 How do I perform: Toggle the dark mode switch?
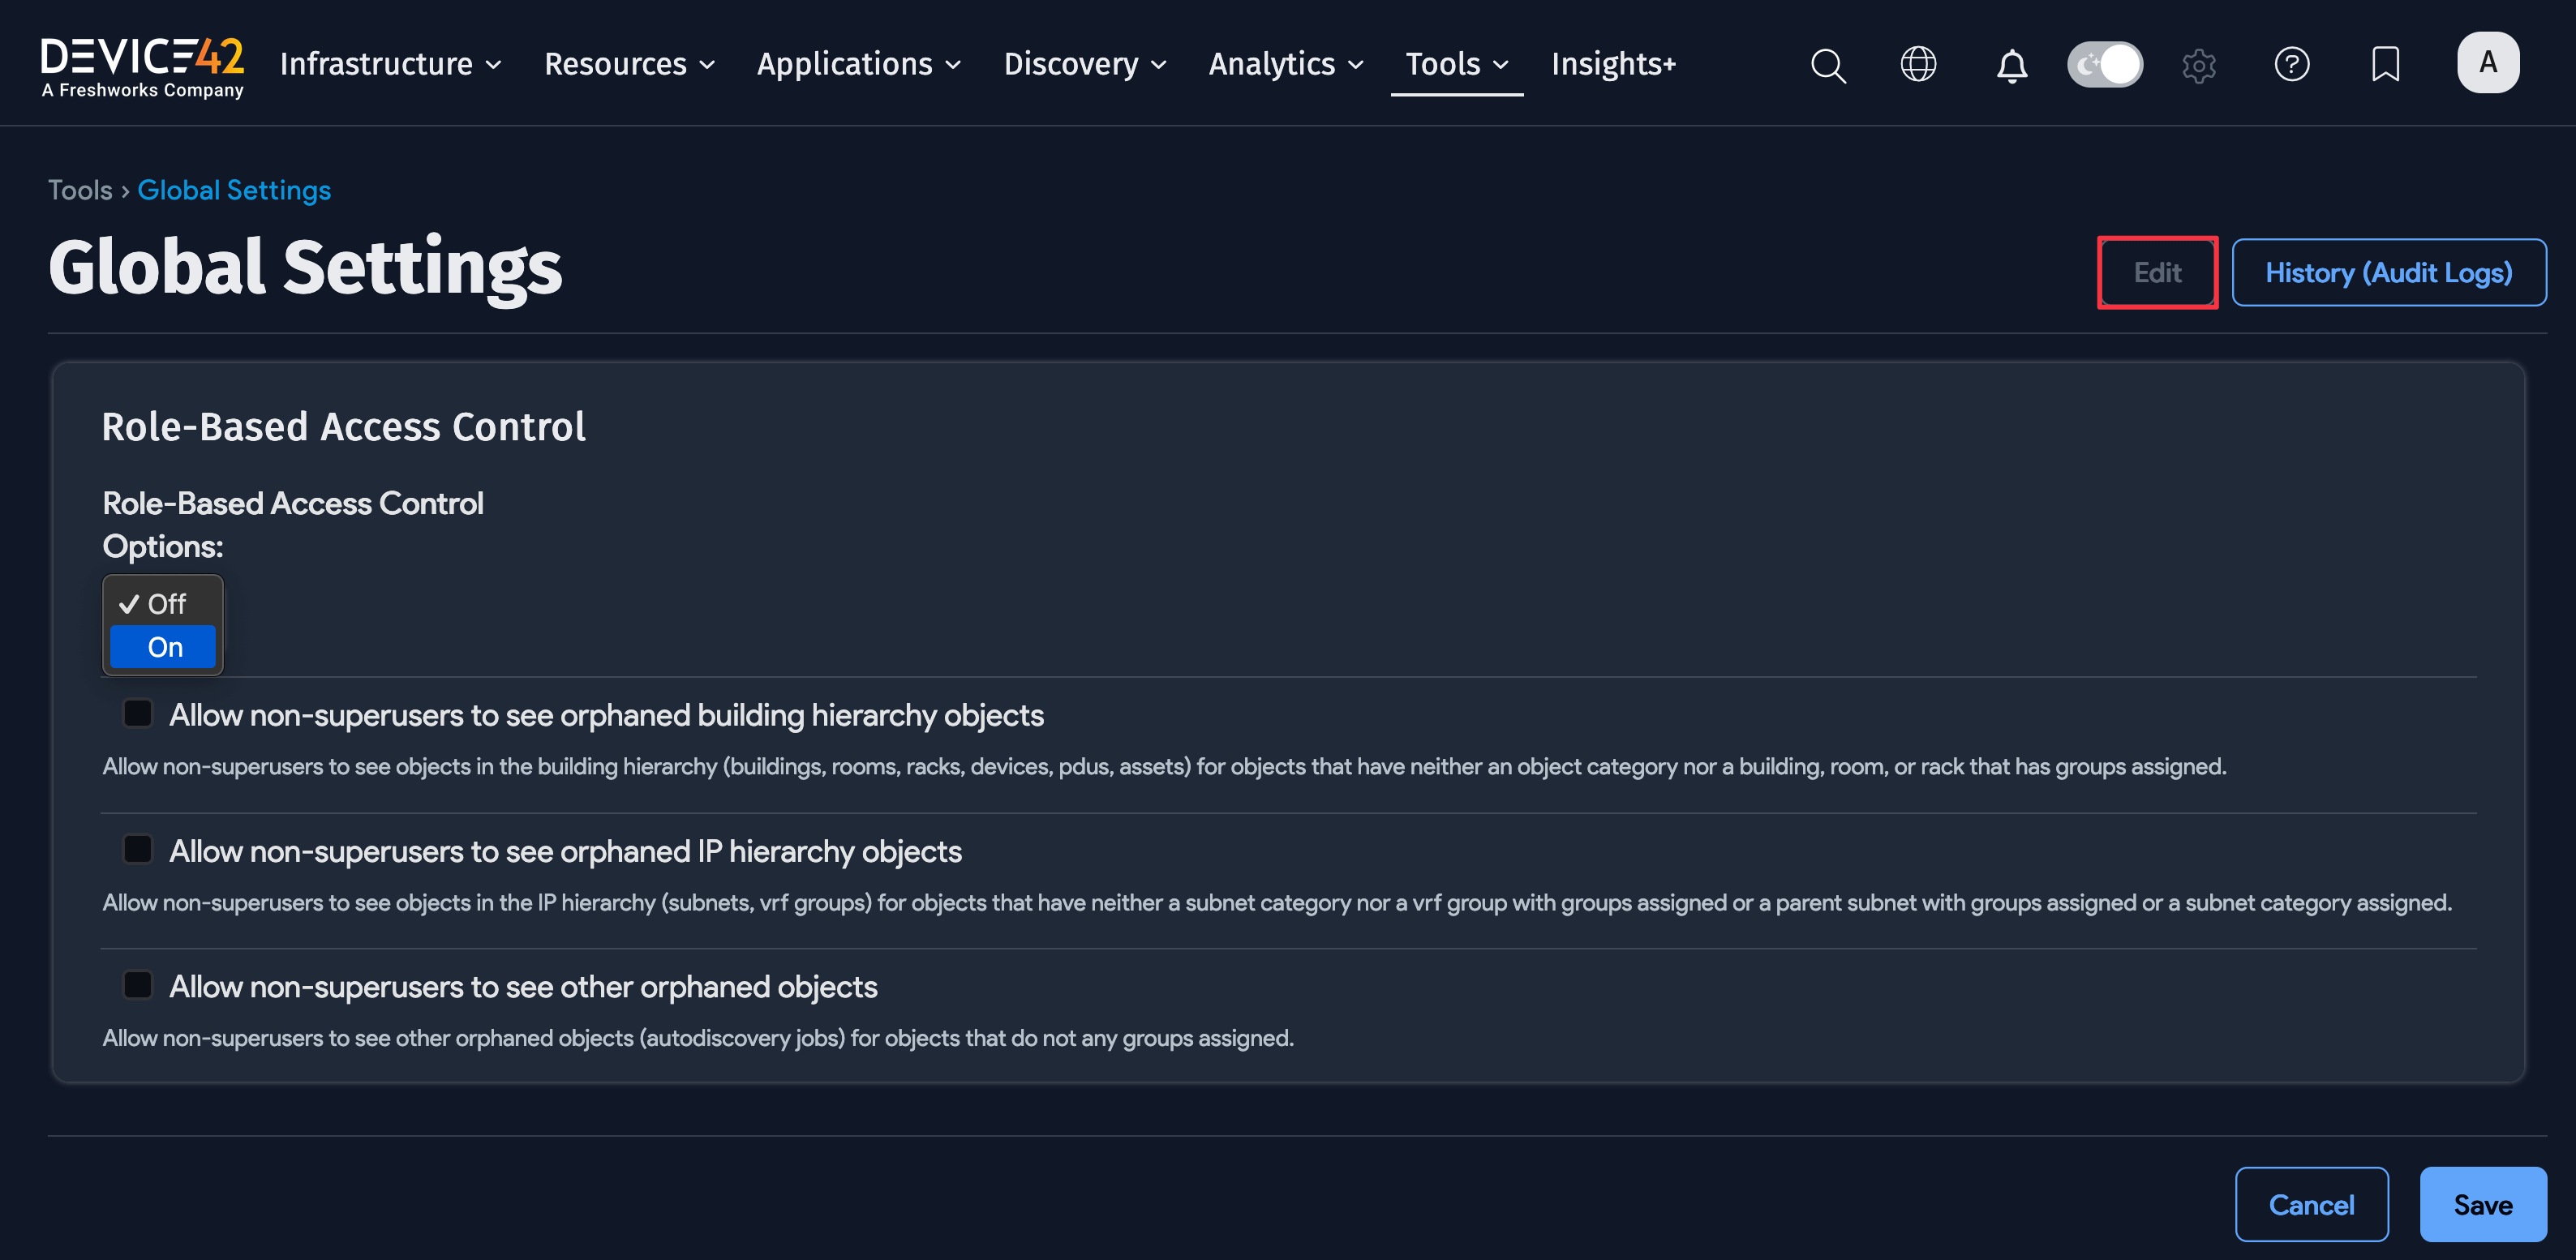coord(2105,64)
